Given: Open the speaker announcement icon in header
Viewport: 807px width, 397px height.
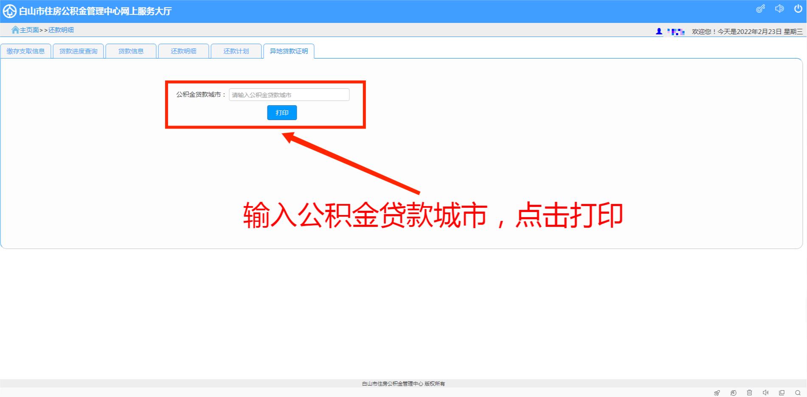Looking at the screenshot, I should click(779, 9).
